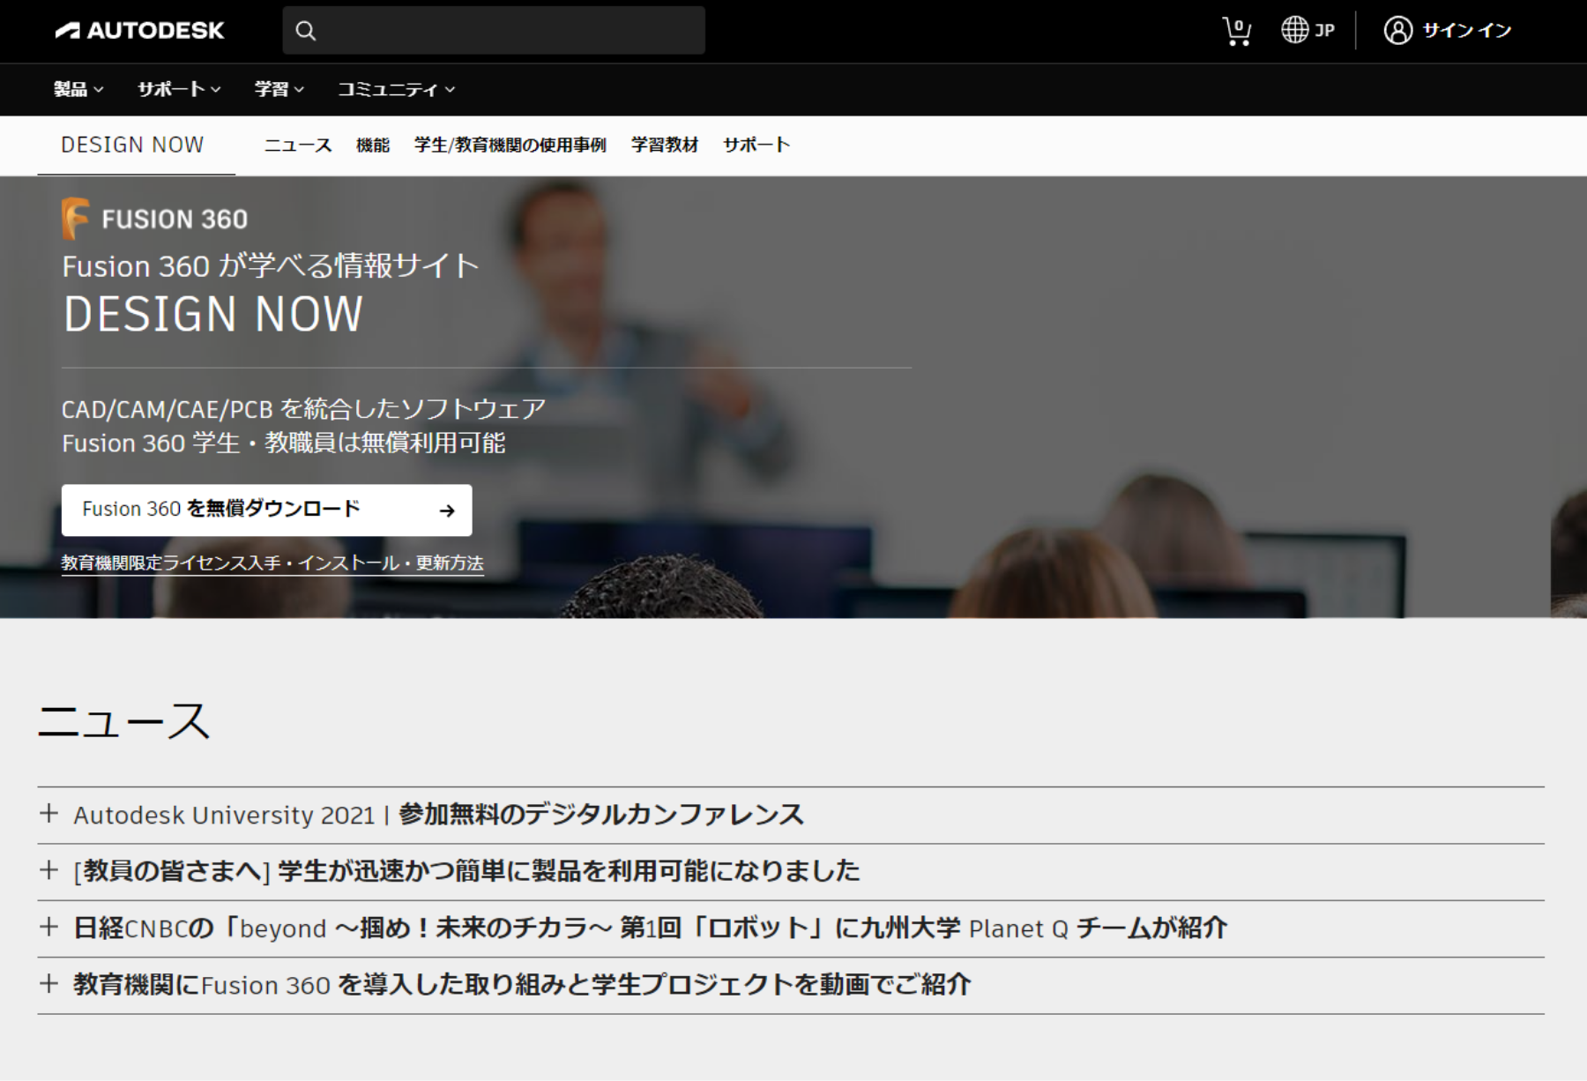Expand the 教育機関にFusion 360 news item
This screenshot has width=1587, height=1081.
pos(49,984)
